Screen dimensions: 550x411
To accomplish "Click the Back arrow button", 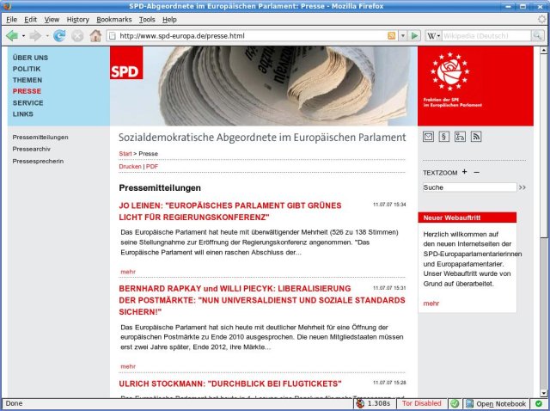I will click(x=12, y=35).
